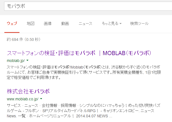This screenshot has height=122, width=172.
Task: Open the 画像 search tab
Action: coord(48,24)
